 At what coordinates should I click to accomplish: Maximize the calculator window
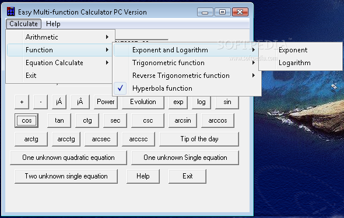click(x=223, y=12)
